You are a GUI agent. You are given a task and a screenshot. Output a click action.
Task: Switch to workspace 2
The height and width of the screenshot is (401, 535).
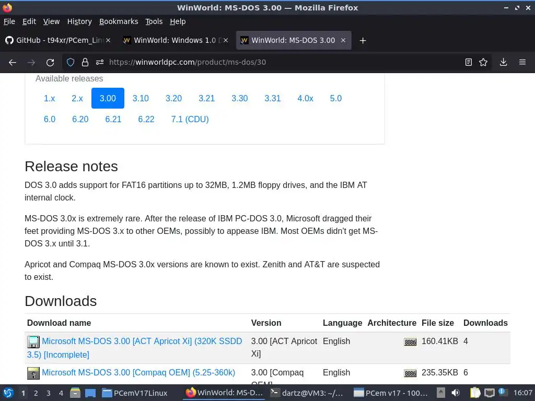coord(36,393)
